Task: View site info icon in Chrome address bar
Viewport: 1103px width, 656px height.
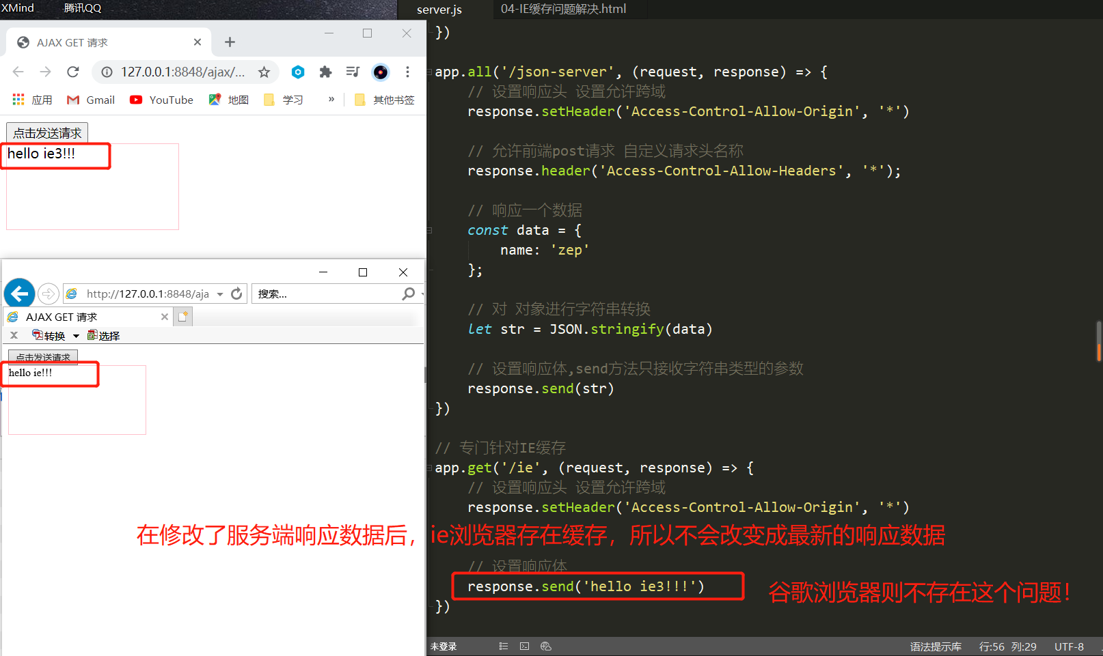Action: pyautogui.click(x=107, y=72)
